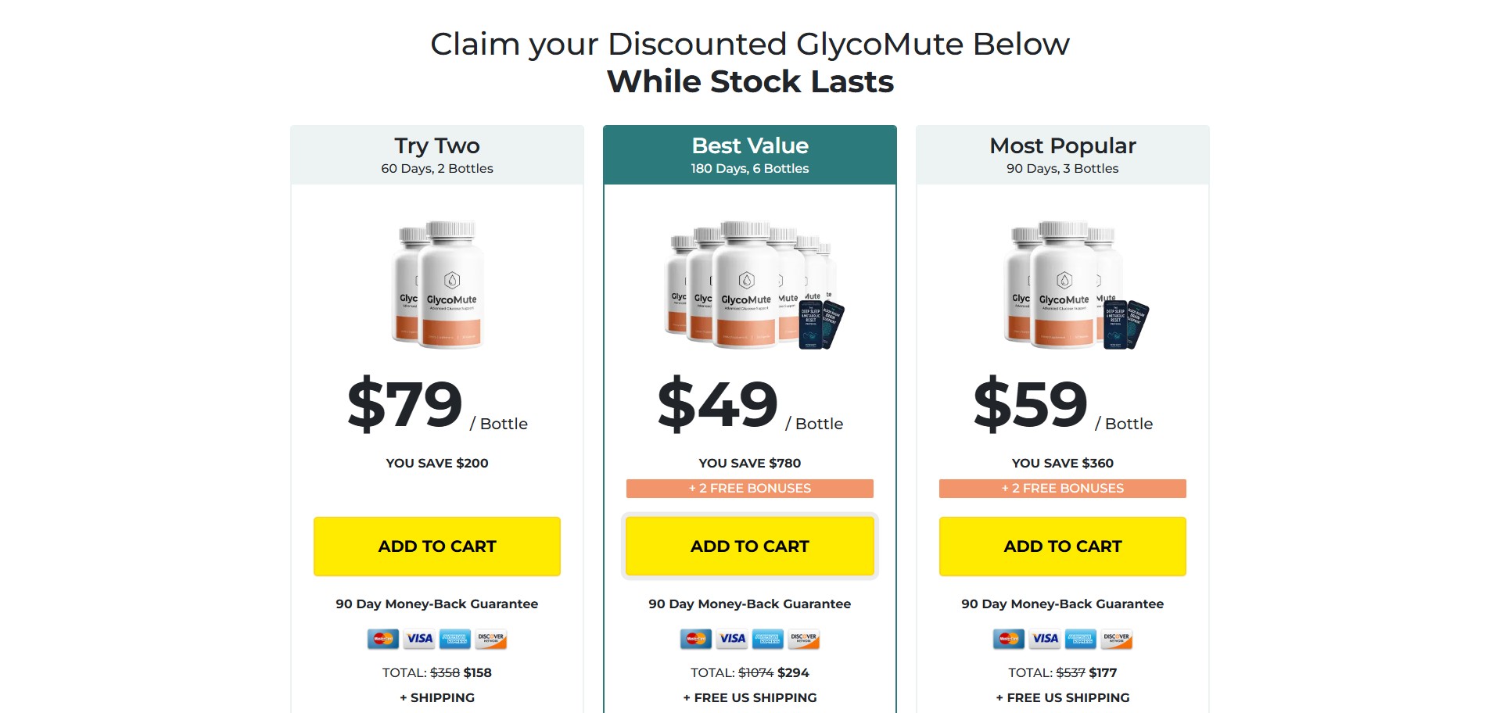Viewport: 1500px width, 713px height.
Task: Click American Express icon in Best Value package
Action: 768,639
